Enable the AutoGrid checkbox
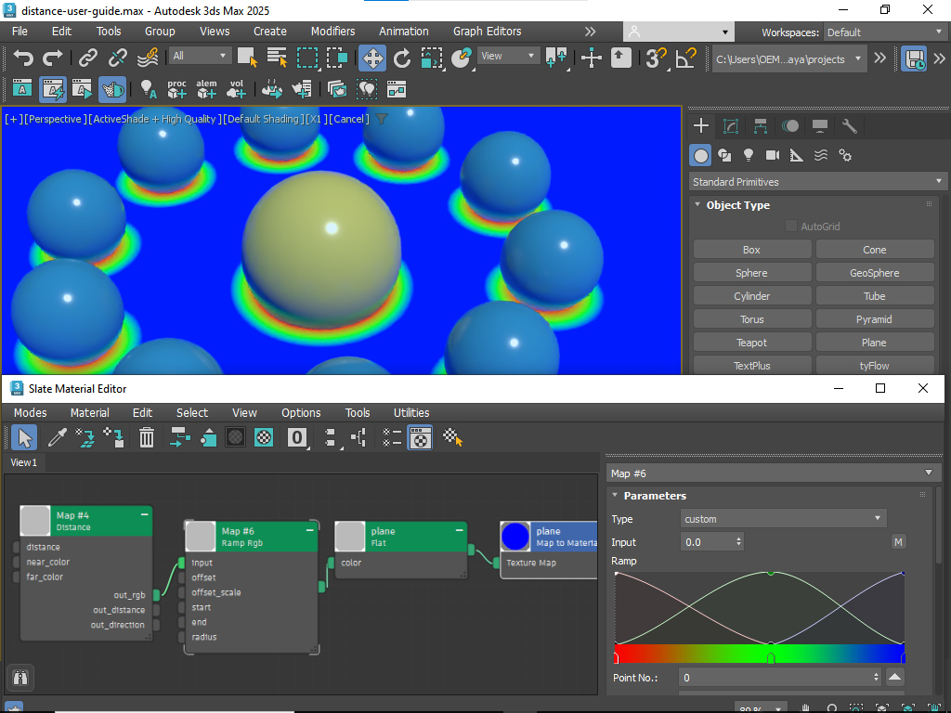The width and height of the screenshot is (951, 713). (x=791, y=227)
